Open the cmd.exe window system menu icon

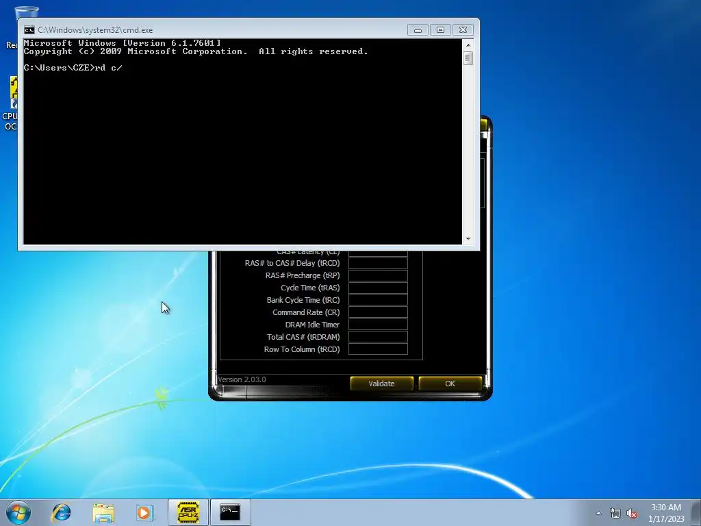click(29, 30)
